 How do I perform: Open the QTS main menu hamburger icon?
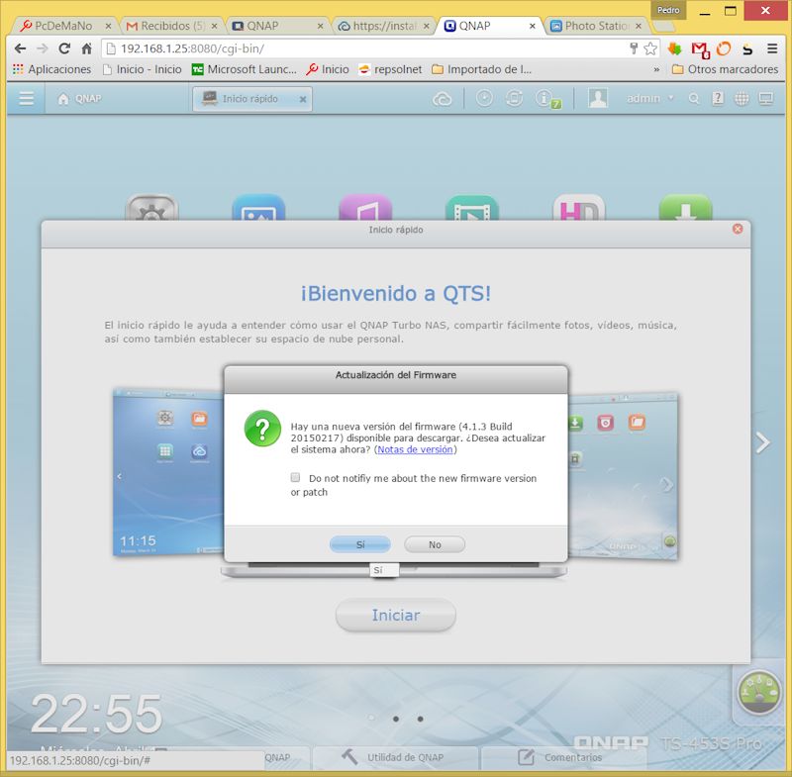point(27,98)
